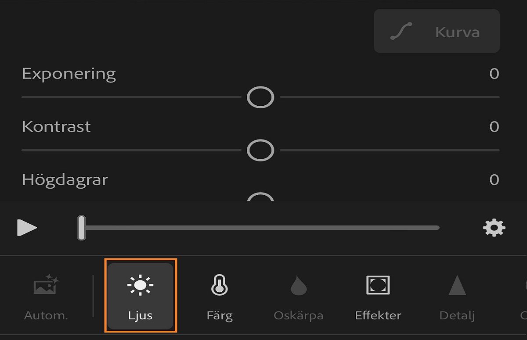527x340 pixels.
Task: Open the settings gear icon
Action: pos(494,227)
